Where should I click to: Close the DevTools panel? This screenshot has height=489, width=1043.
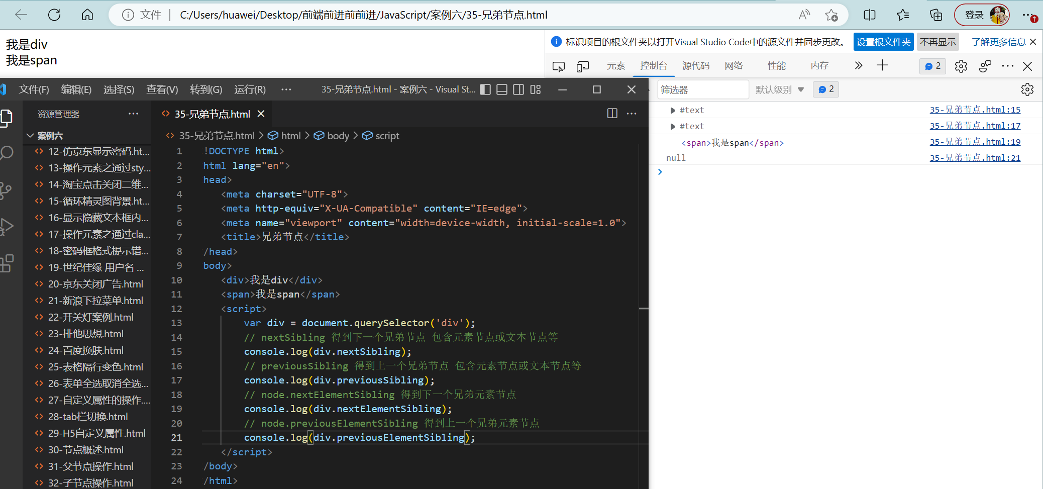click(x=1027, y=66)
